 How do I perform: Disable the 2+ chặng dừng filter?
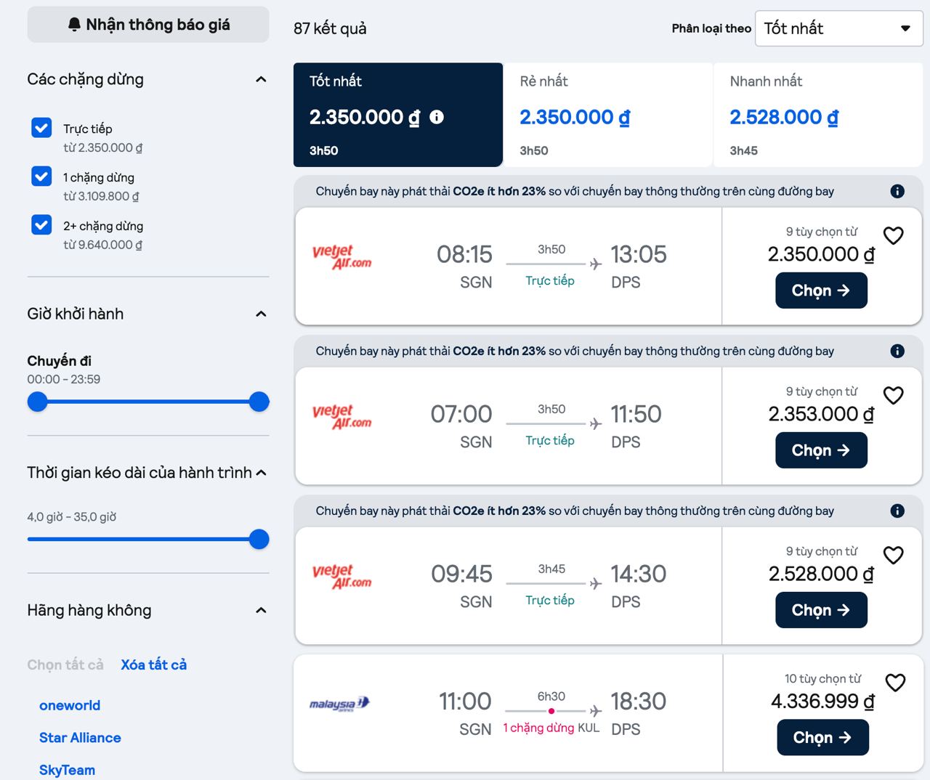(41, 225)
